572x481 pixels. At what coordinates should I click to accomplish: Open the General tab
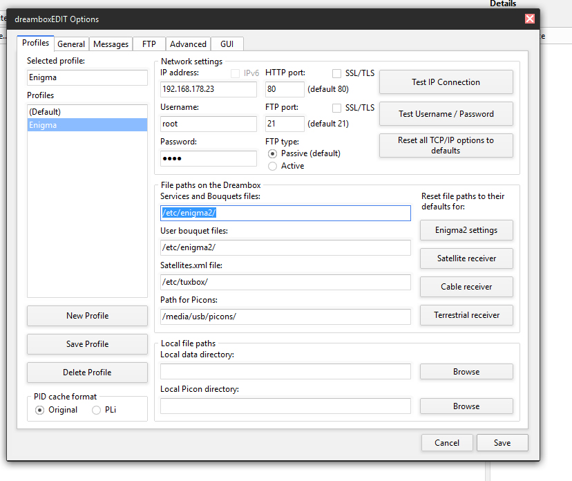(x=71, y=44)
